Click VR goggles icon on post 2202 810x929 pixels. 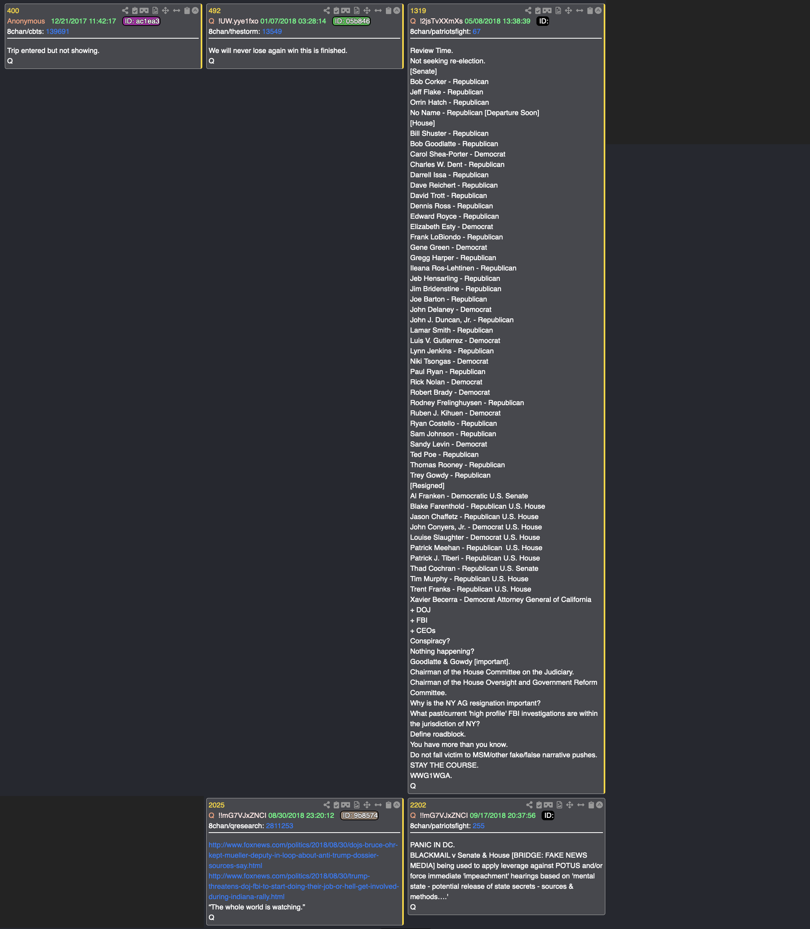[548, 805]
